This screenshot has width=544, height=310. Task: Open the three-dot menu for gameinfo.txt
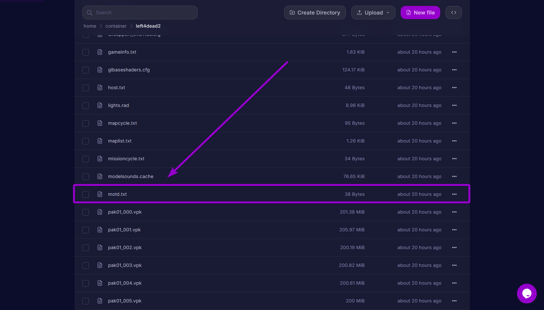coord(454,52)
